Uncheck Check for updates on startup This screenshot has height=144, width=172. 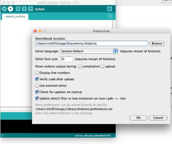pyautogui.click(x=37, y=92)
